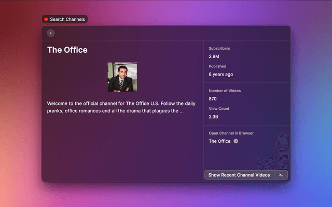Open the action panel terminal icon
The image size is (332, 207).
281,175
